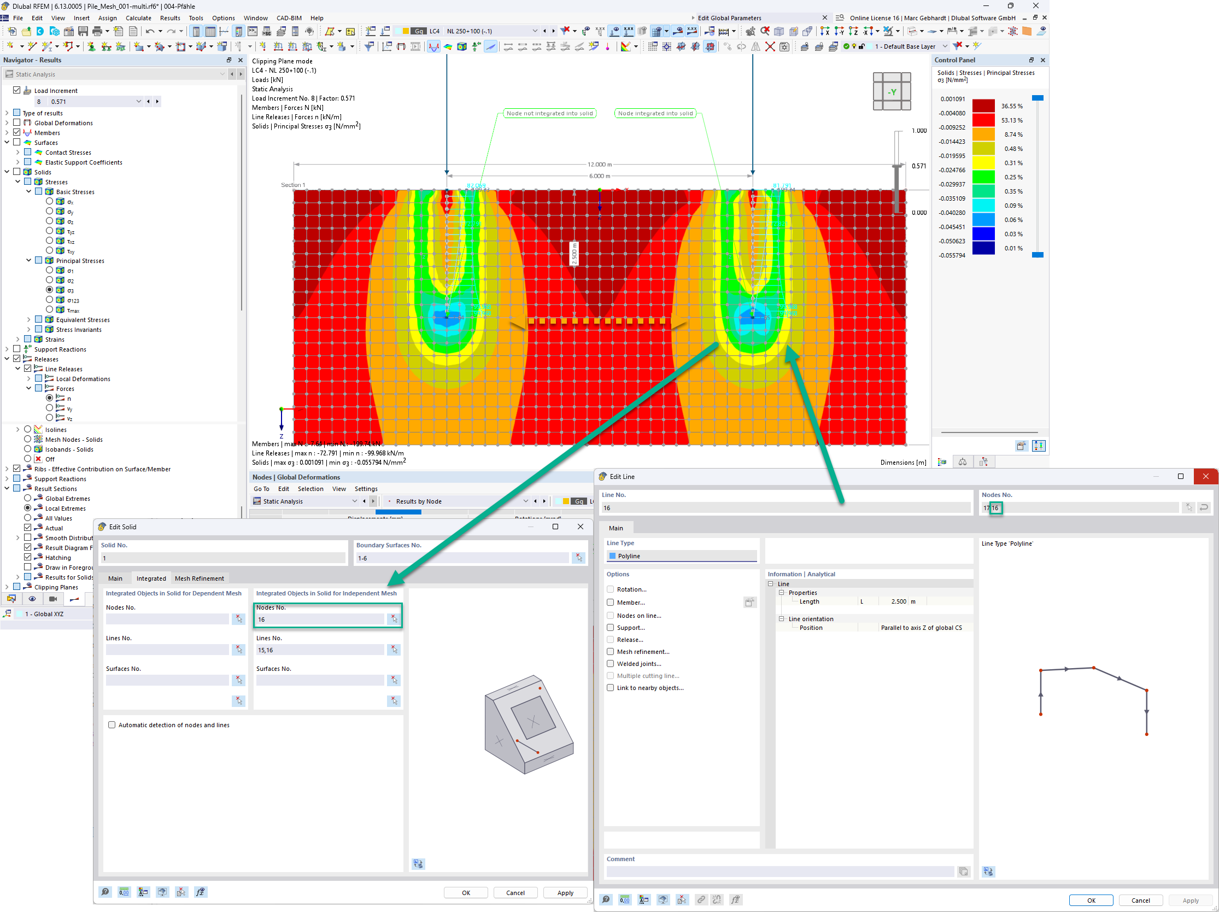The image size is (1219, 912).
Task: Click the comment library icon in Edit Line
Action: point(963,872)
